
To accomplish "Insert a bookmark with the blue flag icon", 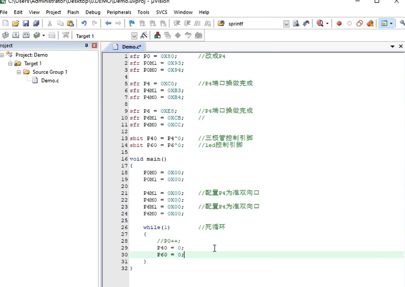I will click(132, 24).
